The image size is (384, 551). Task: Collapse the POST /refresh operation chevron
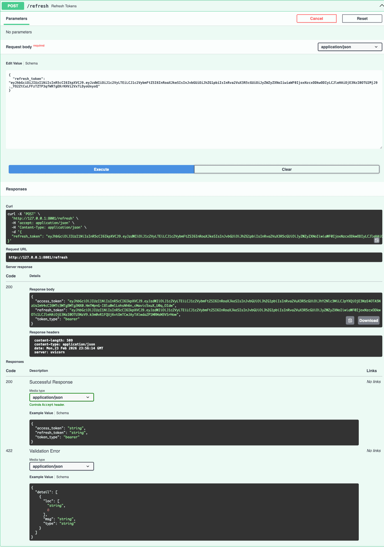pos(381,6)
